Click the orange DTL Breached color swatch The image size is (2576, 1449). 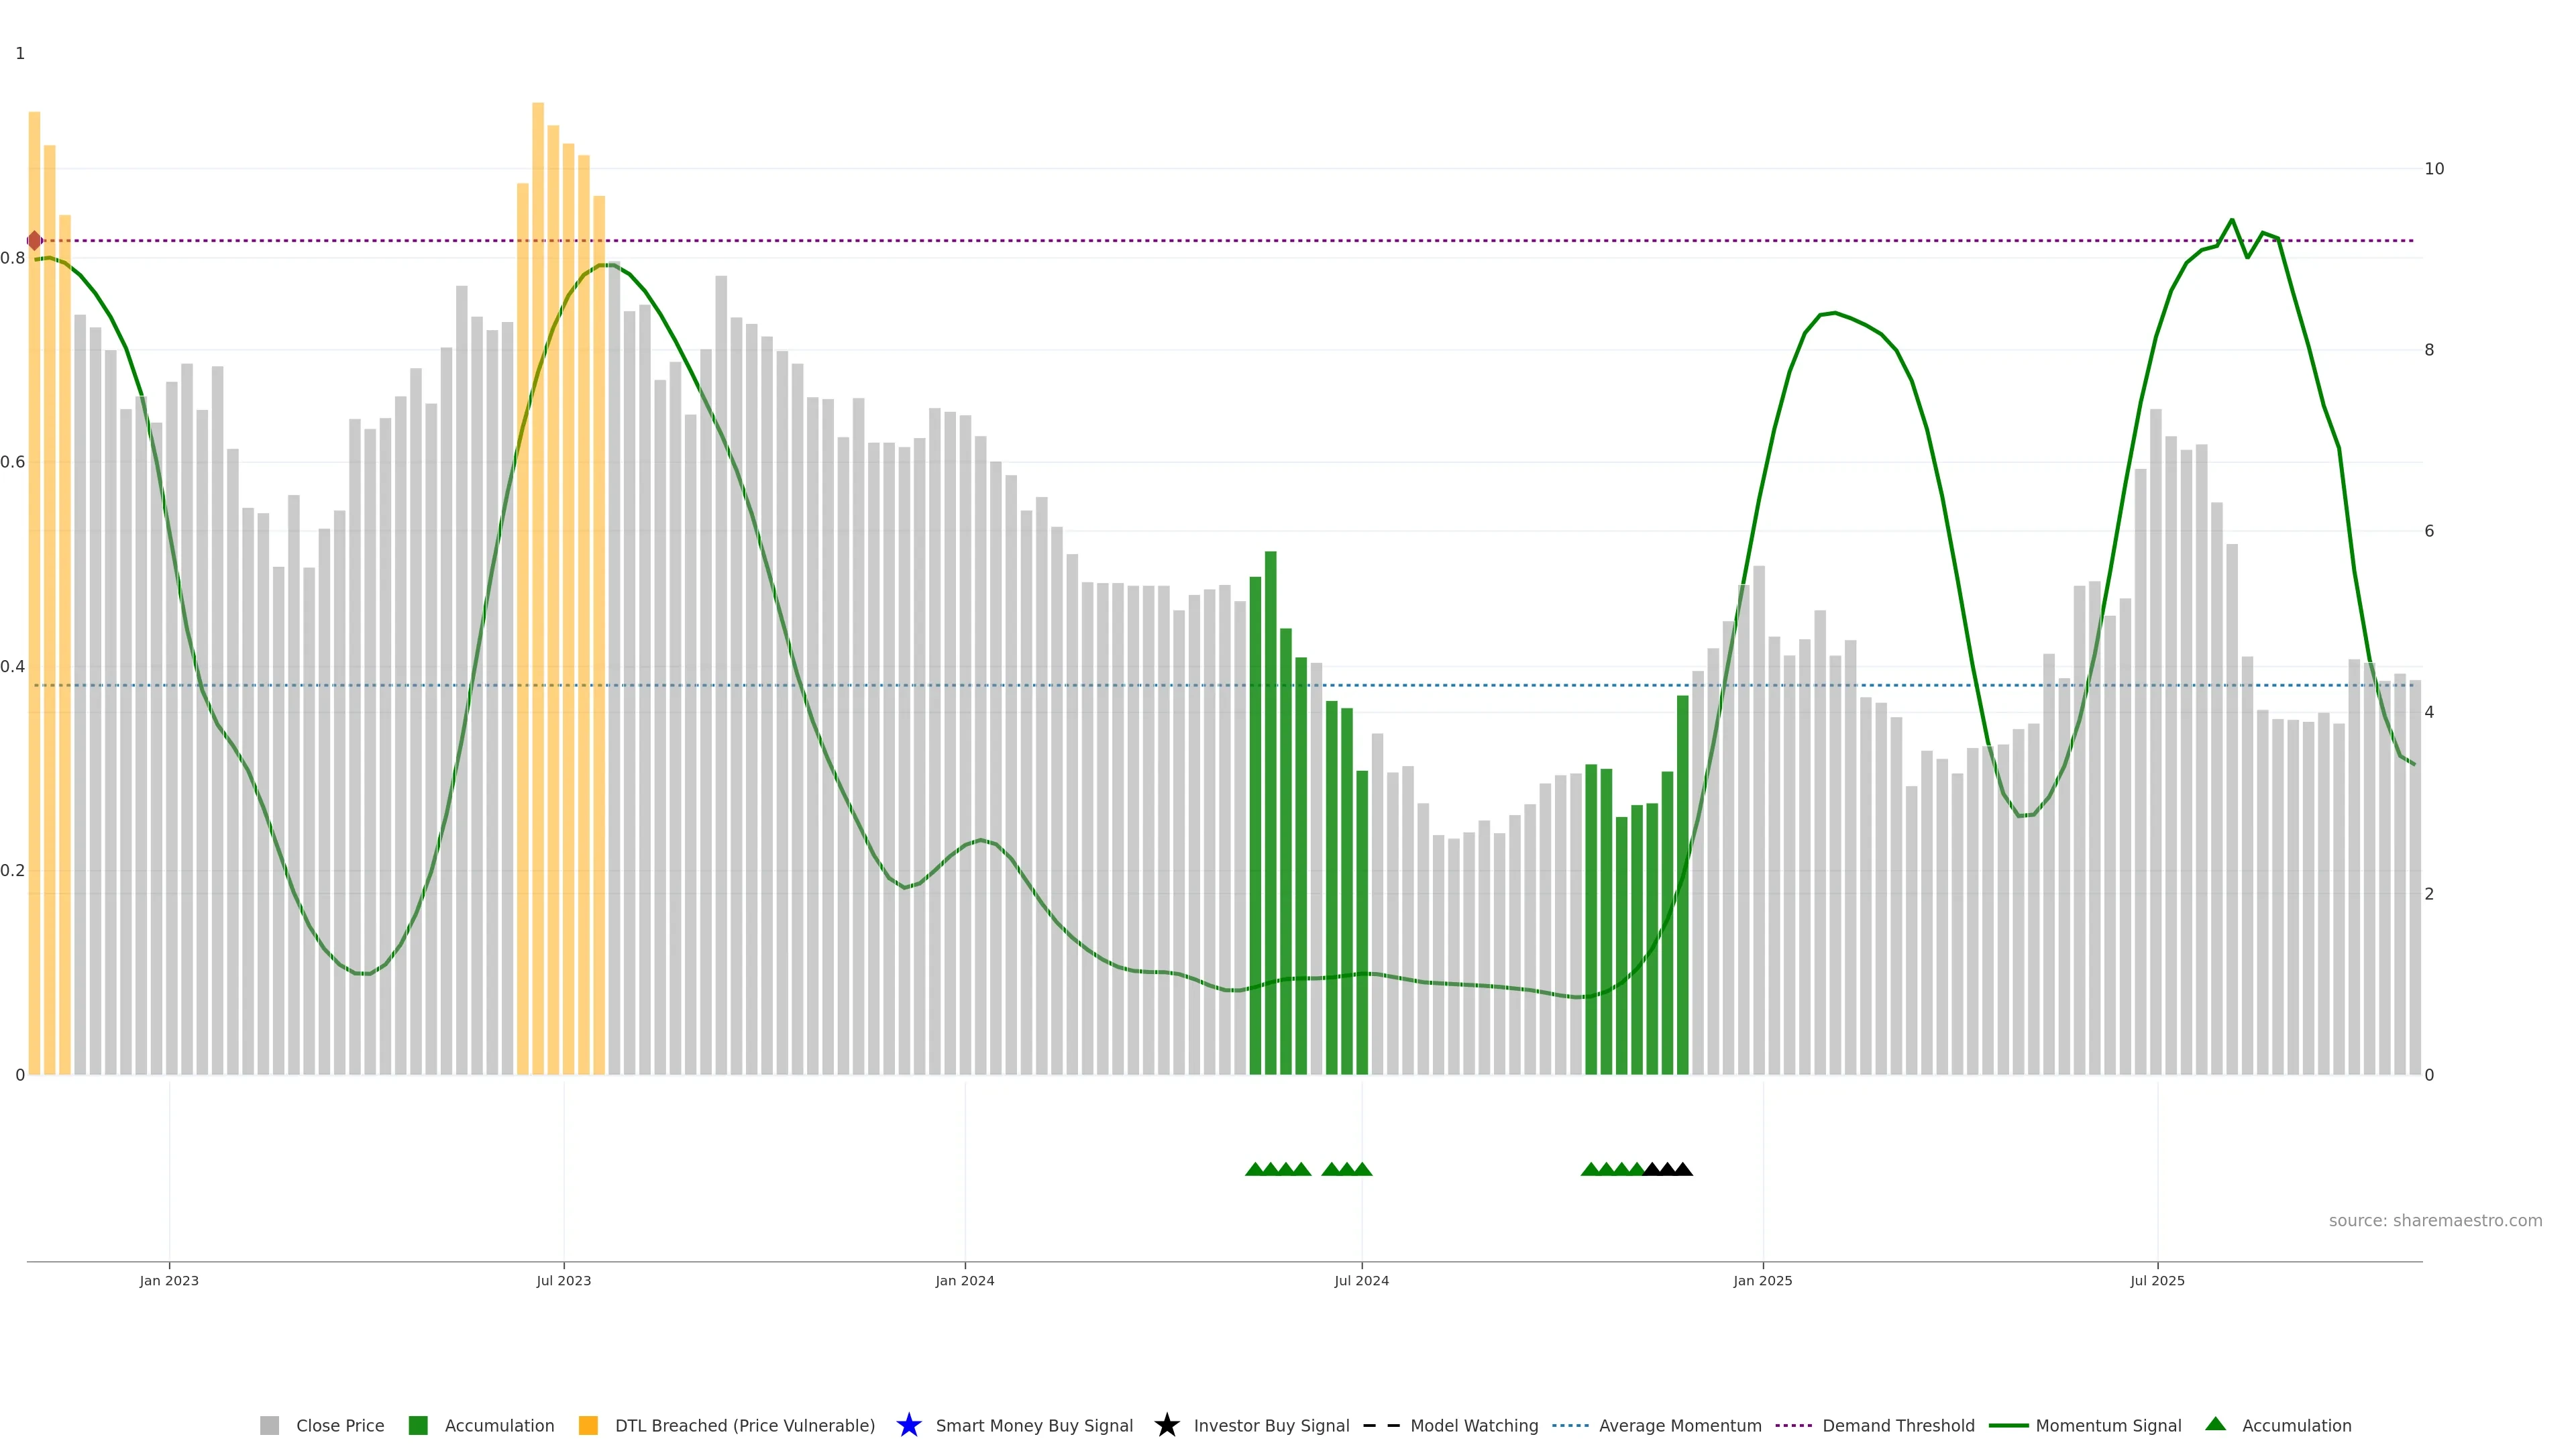[588, 1425]
